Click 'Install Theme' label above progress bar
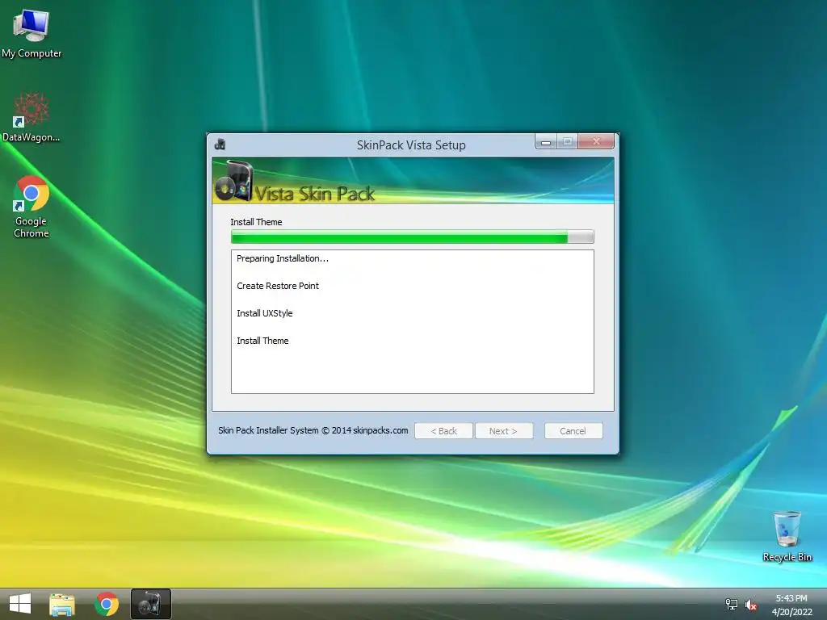The height and width of the screenshot is (620, 827). click(256, 222)
